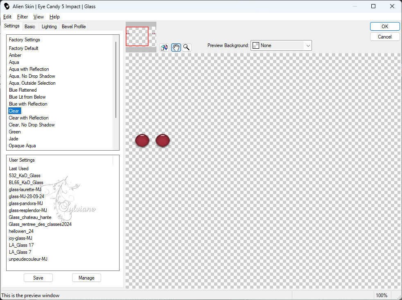Click the Manage settings button
Image resolution: width=402 pixels, height=300 pixels.
point(86,277)
